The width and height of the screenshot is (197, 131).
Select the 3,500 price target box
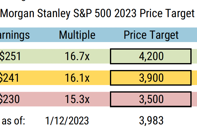point(151,99)
